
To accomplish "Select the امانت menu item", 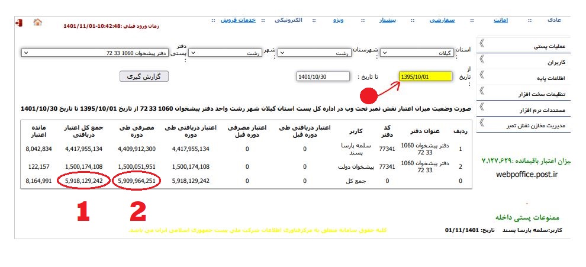I will click(x=501, y=20).
